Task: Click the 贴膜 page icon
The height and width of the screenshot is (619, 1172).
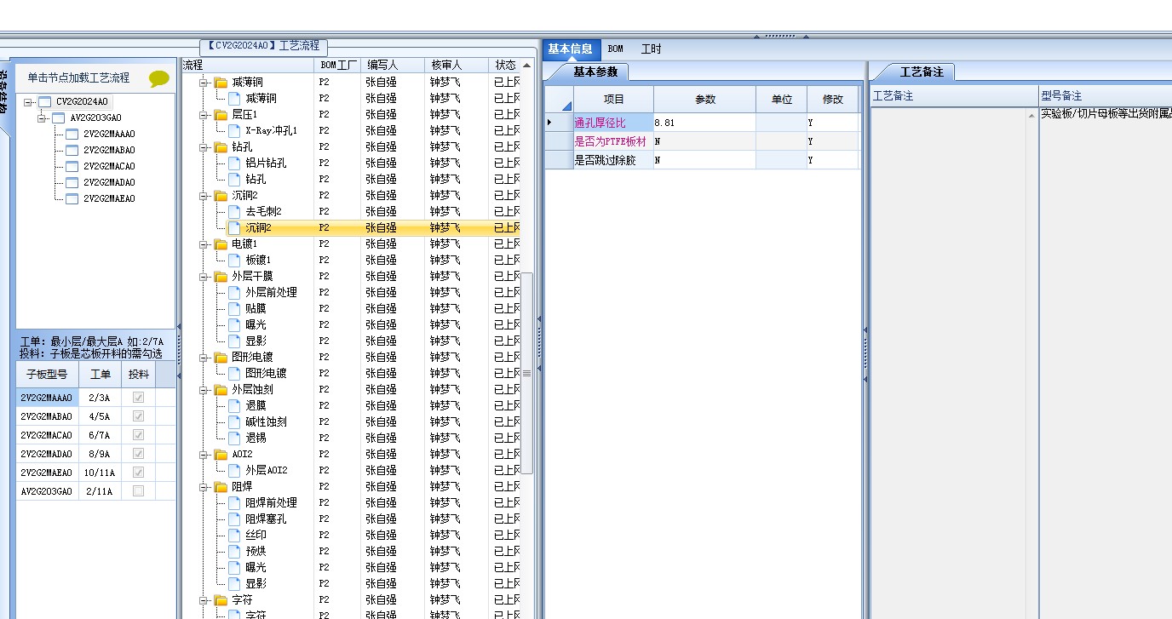Action: (234, 309)
